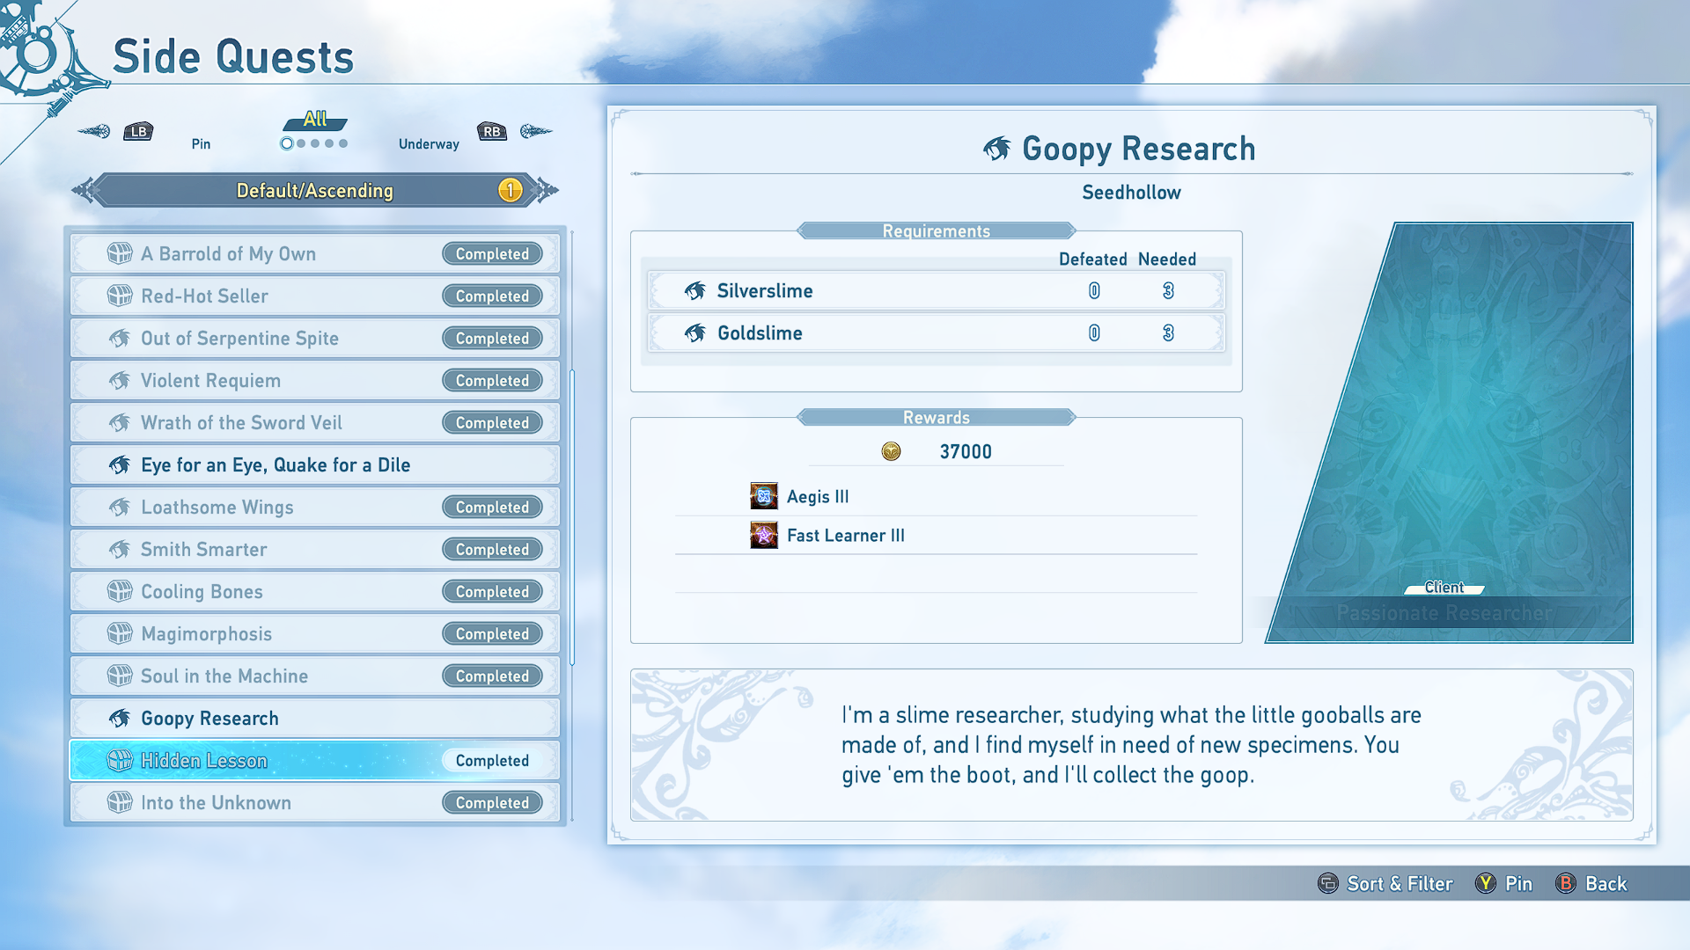
Task: Switch to the Pin tab
Action: tap(201, 143)
